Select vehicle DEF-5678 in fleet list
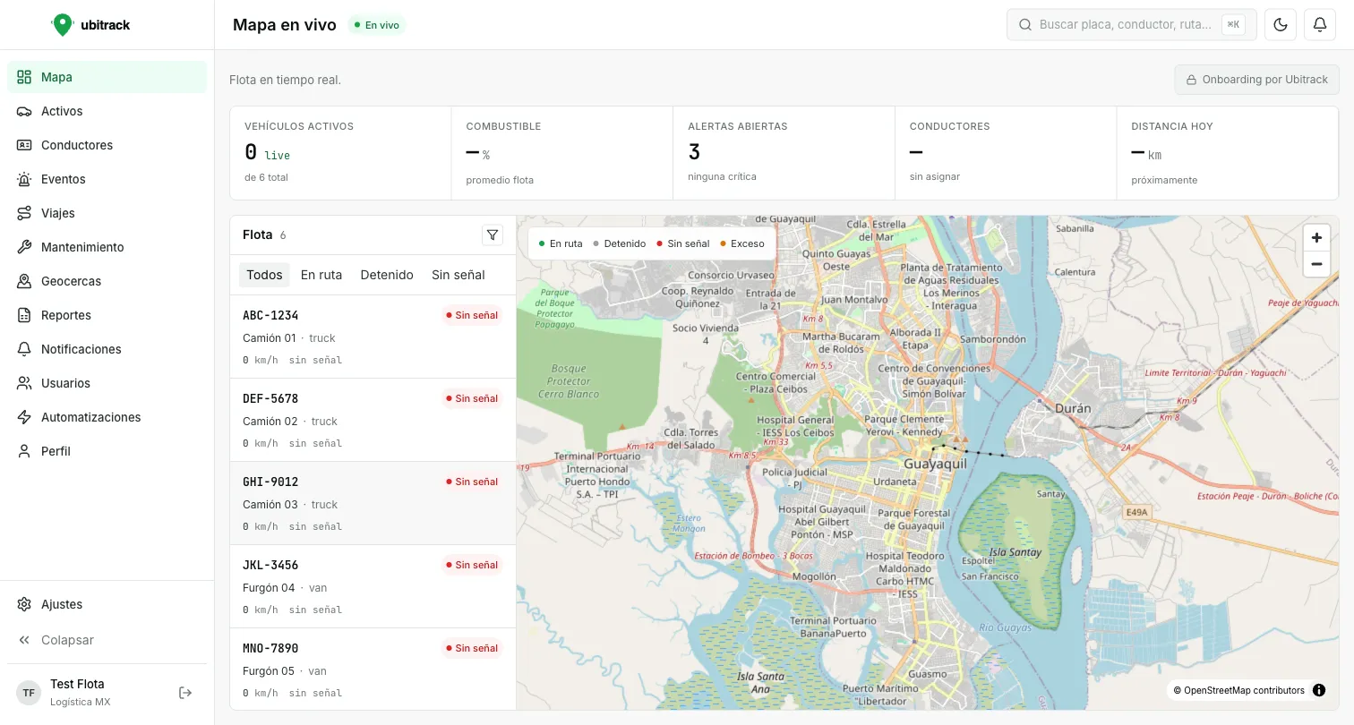 373,420
